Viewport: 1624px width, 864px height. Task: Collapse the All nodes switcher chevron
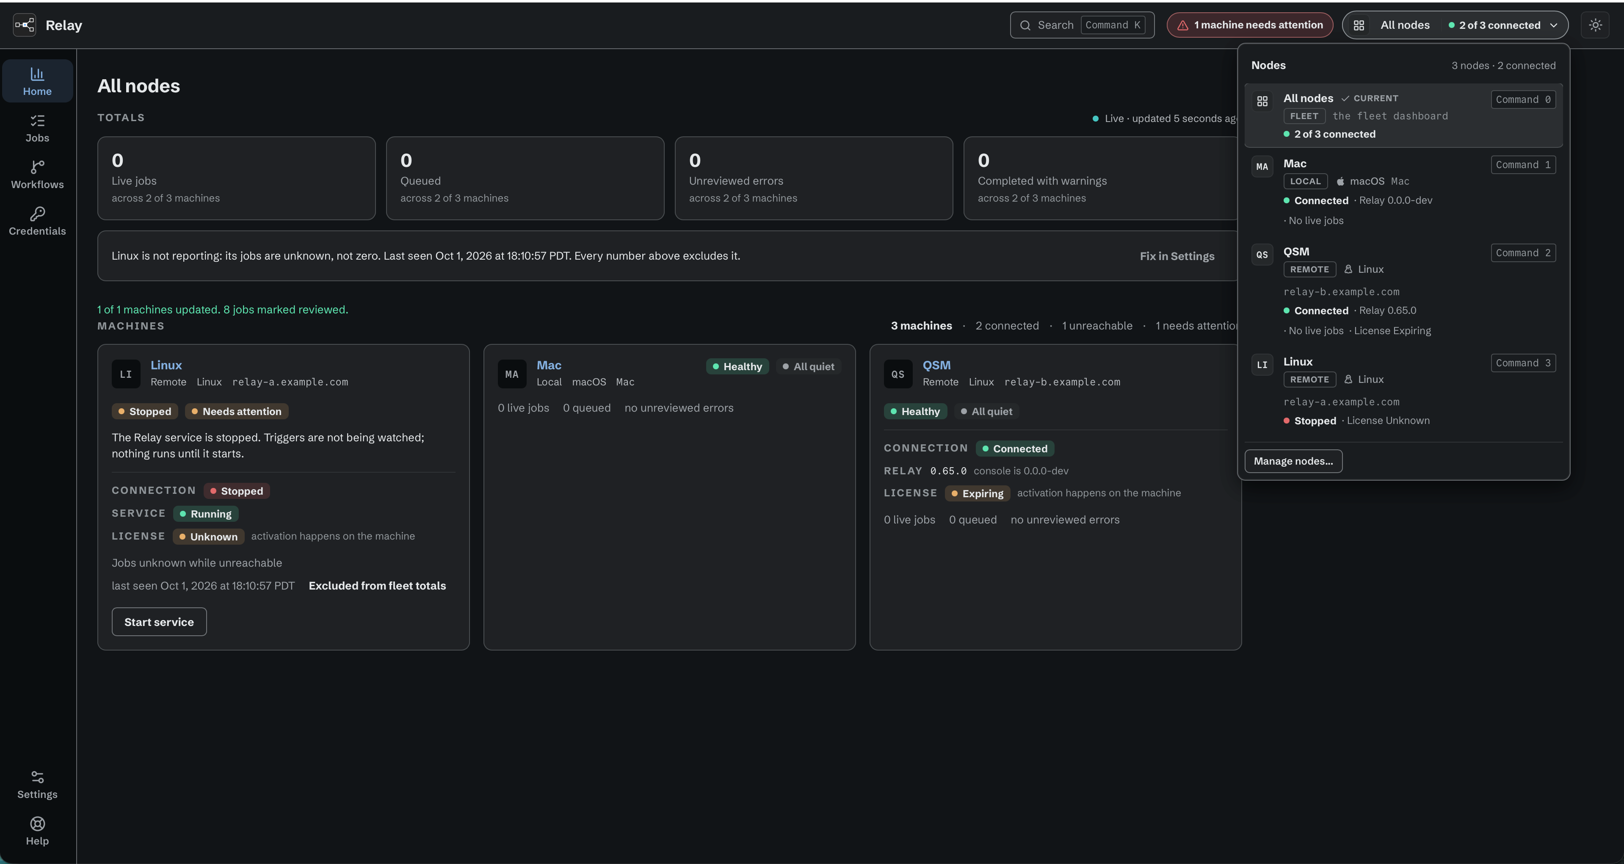point(1553,25)
